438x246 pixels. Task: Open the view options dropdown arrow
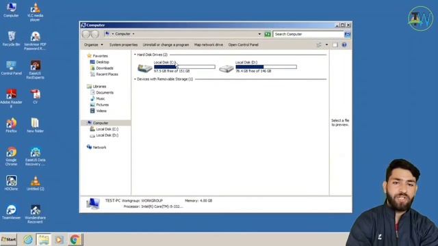point(326,44)
